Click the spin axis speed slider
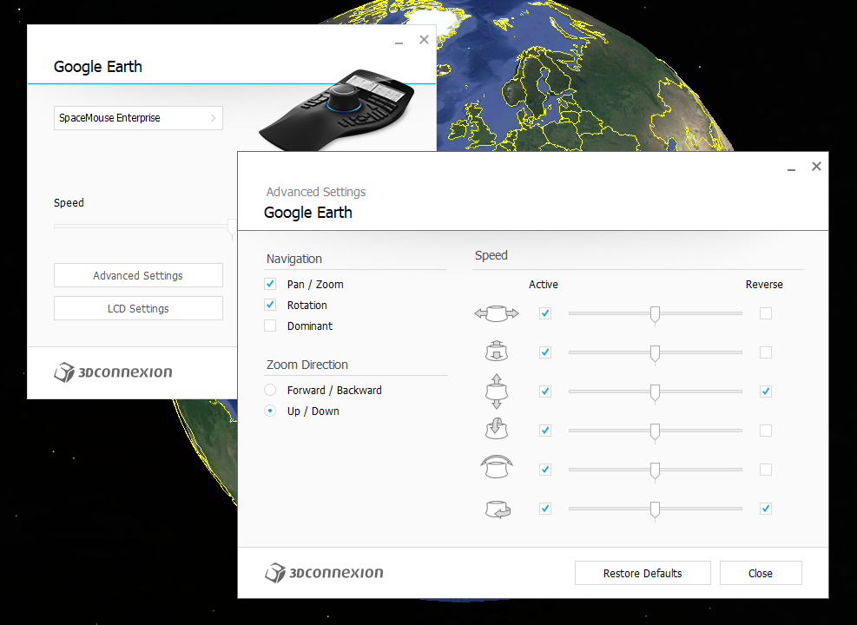Screen dimensions: 857x625 [x=656, y=509]
